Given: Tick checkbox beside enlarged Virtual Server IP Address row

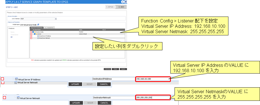Looking at the screenshot, I should (3, 79).
